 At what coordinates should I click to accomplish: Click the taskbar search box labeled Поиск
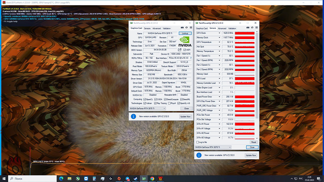coord(32,178)
